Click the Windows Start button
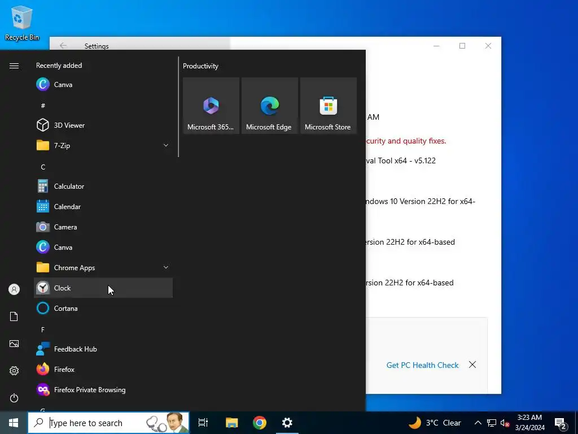Viewport: 578px width, 434px height. (14, 423)
